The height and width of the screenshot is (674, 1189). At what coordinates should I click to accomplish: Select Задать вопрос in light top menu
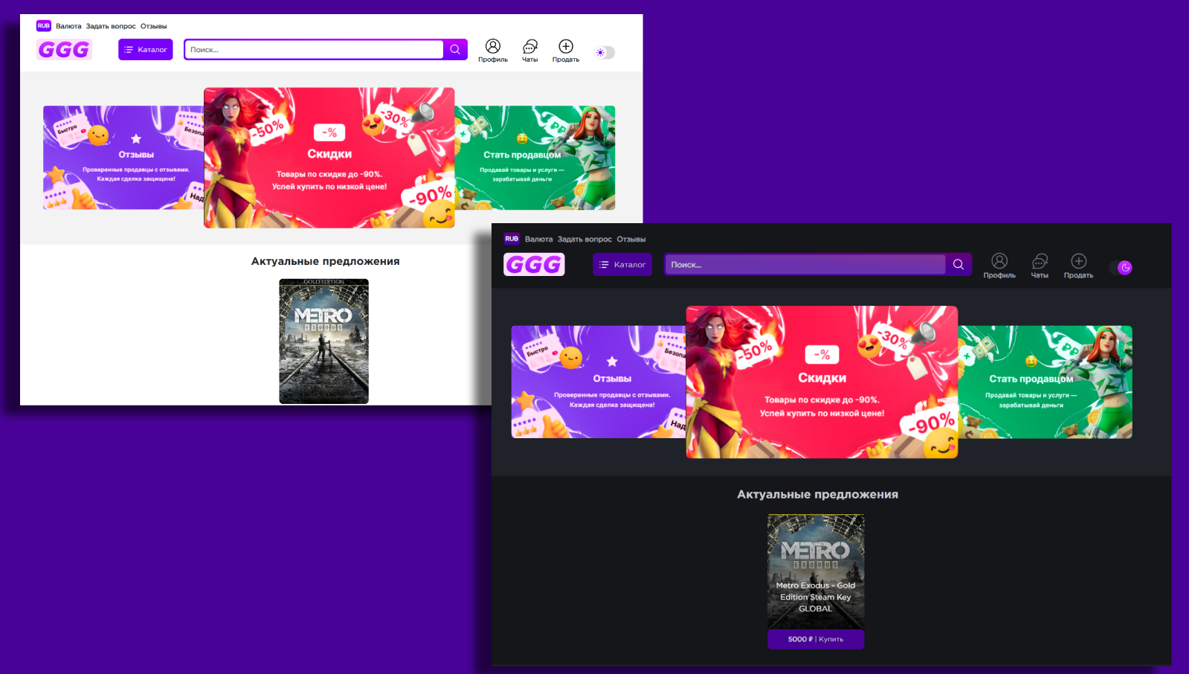pos(111,26)
